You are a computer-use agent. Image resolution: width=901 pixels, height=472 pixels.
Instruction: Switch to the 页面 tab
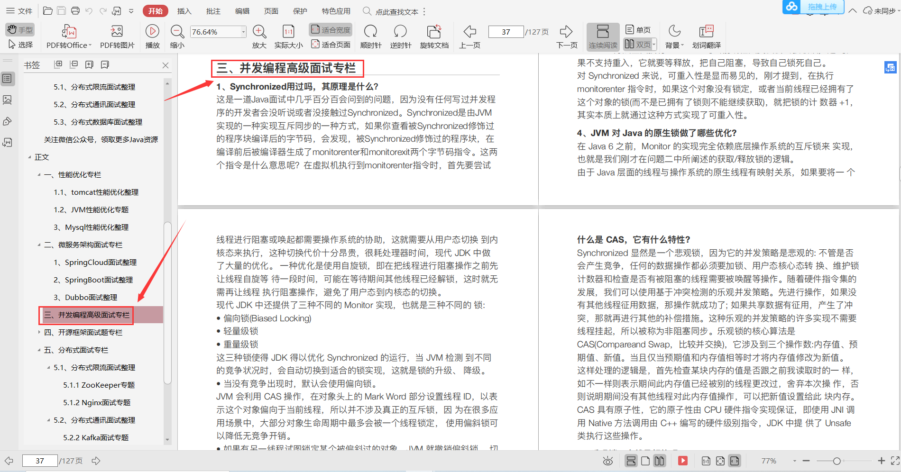pos(271,11)
